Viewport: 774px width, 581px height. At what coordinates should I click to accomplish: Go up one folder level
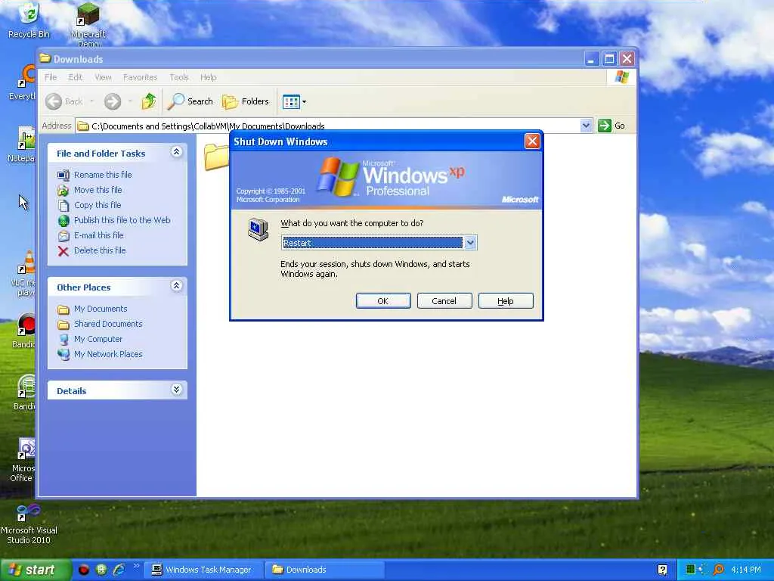tap(149, 101)
